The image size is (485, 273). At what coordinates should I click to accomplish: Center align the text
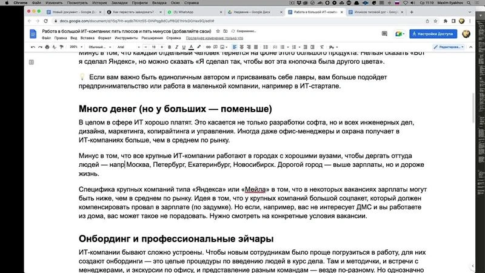[x=241, y=47]
